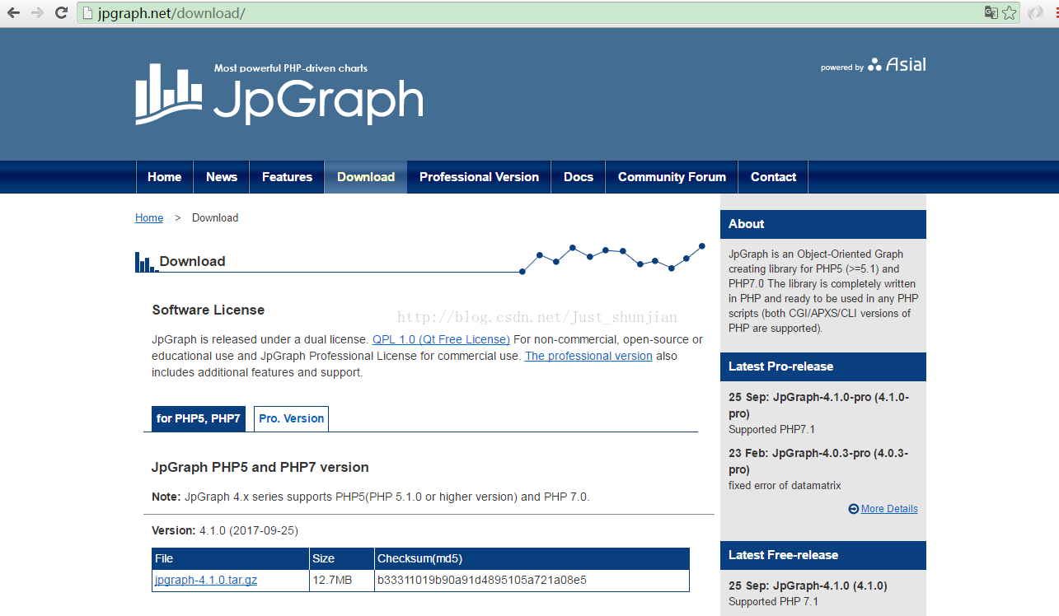This screenshot has height=616, width=1059.
Task: Open the Community Forum menu item
Action: [x=672, y=177]
